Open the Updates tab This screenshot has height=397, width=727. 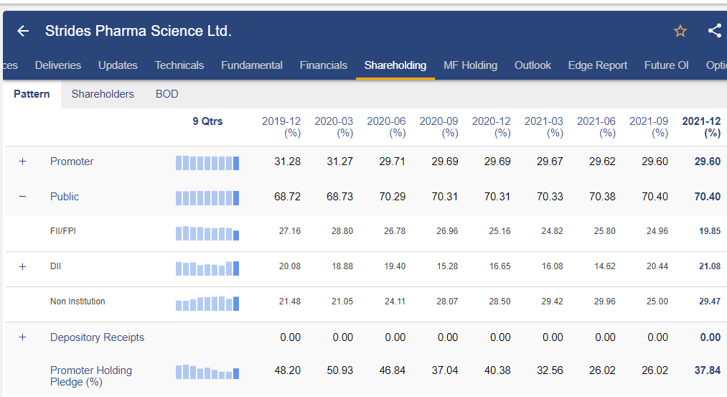(118, 65)
